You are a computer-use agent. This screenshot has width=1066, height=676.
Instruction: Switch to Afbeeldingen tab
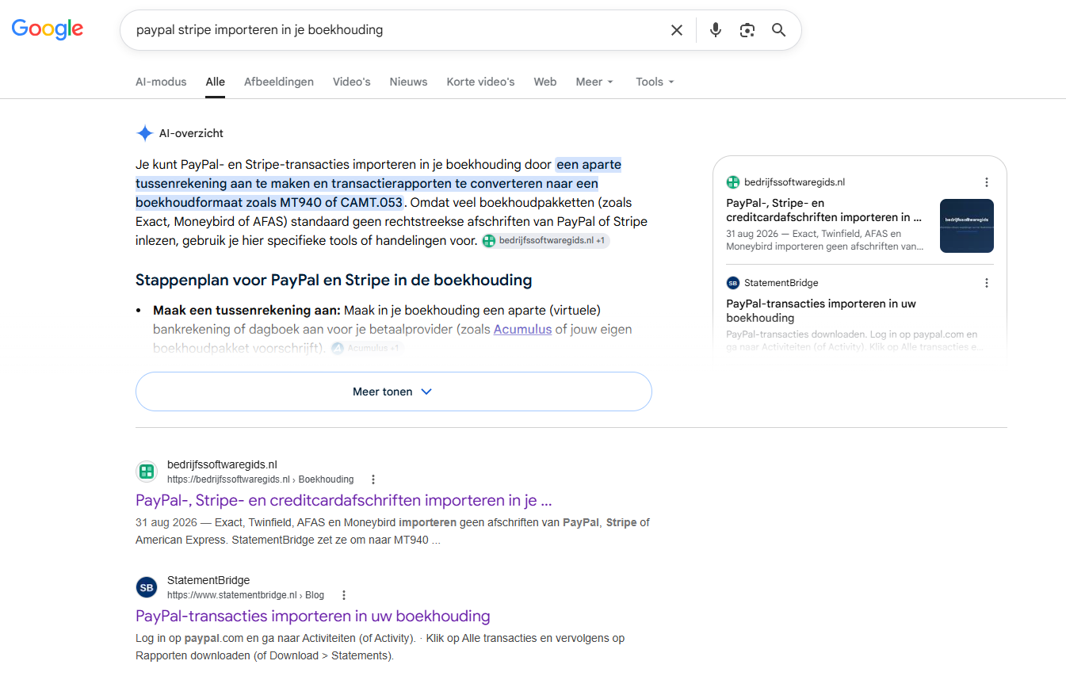pyautogui.click(x=279, y=82)
